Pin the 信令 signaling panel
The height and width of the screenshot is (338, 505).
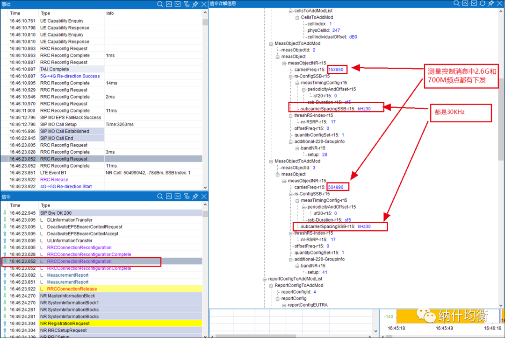195,196
